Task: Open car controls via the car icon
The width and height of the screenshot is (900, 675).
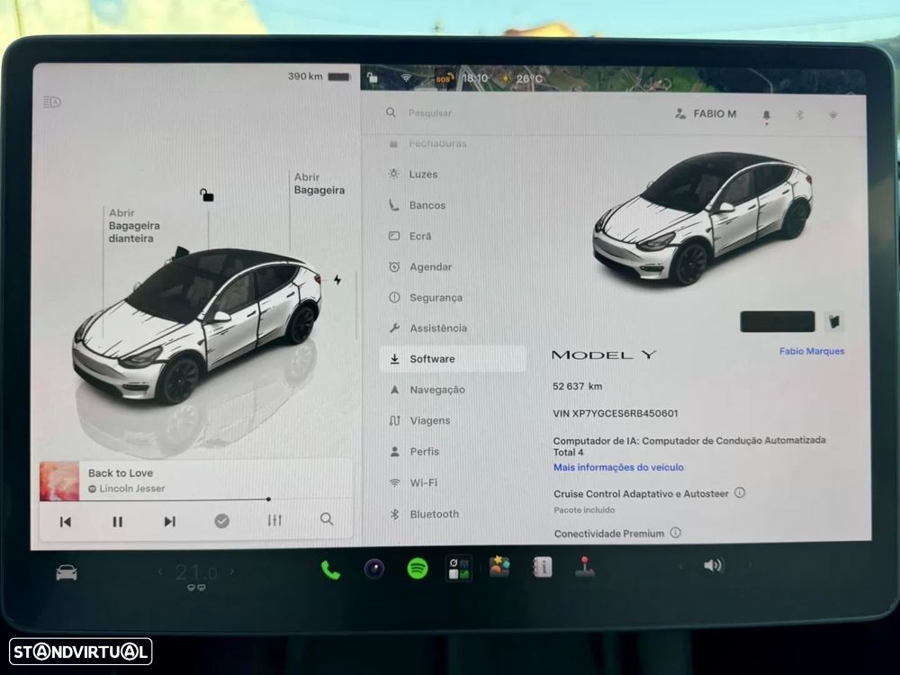Action: [x=67, y=572]
